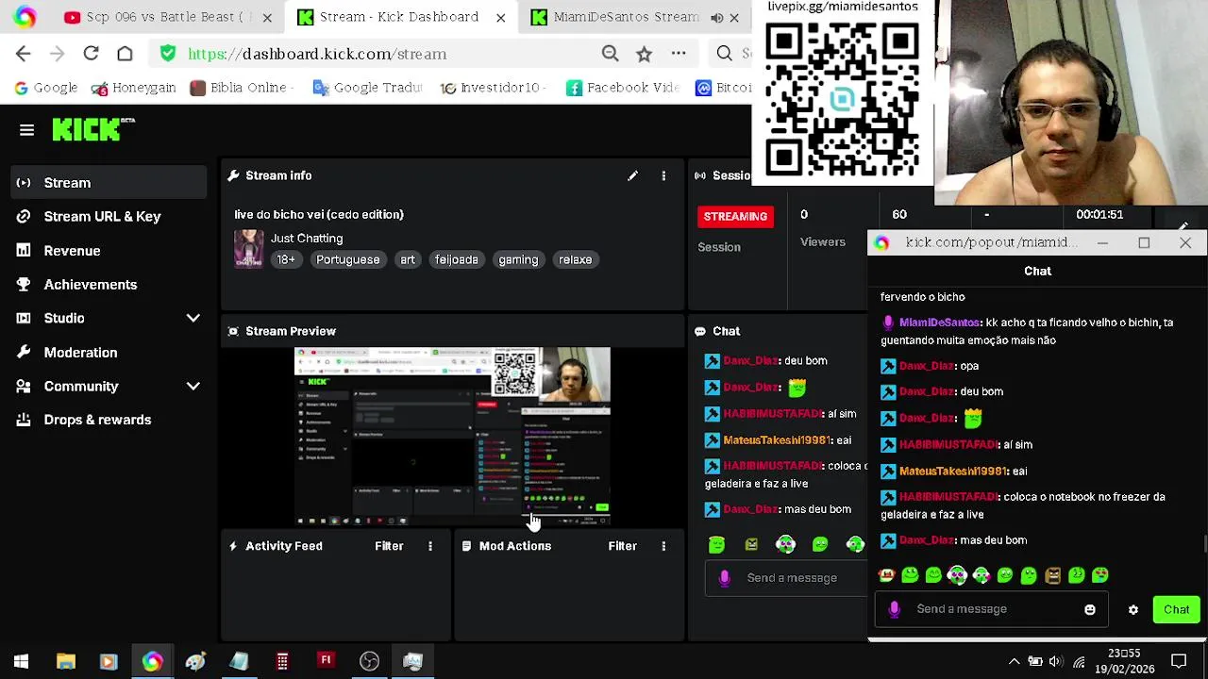Click the relaxe tag
The image size is (1208, 679).
point(575,259)
